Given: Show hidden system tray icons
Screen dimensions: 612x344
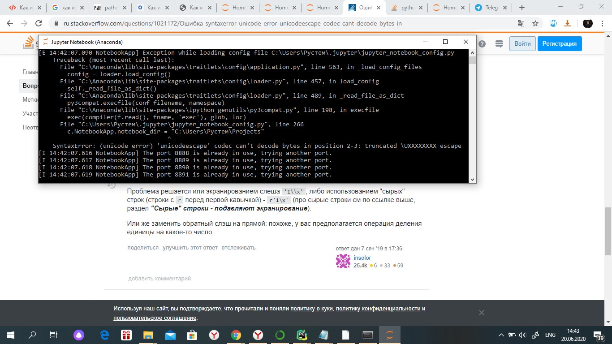Looking at the screenshot, I should pos(502,335).
